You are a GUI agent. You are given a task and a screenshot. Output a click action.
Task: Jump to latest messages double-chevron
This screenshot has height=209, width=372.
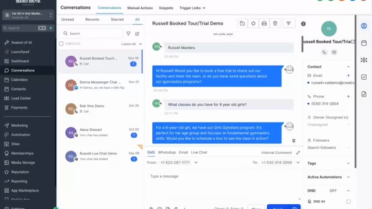coord(294,140)
